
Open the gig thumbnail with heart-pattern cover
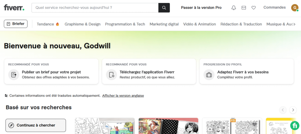coord(168,126)
